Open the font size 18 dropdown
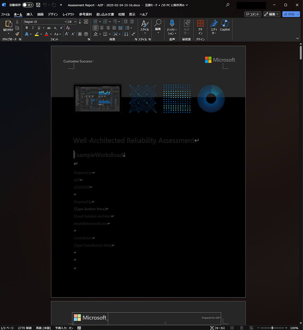Viewport: 303px width, 330px height. tap(75, 22)
